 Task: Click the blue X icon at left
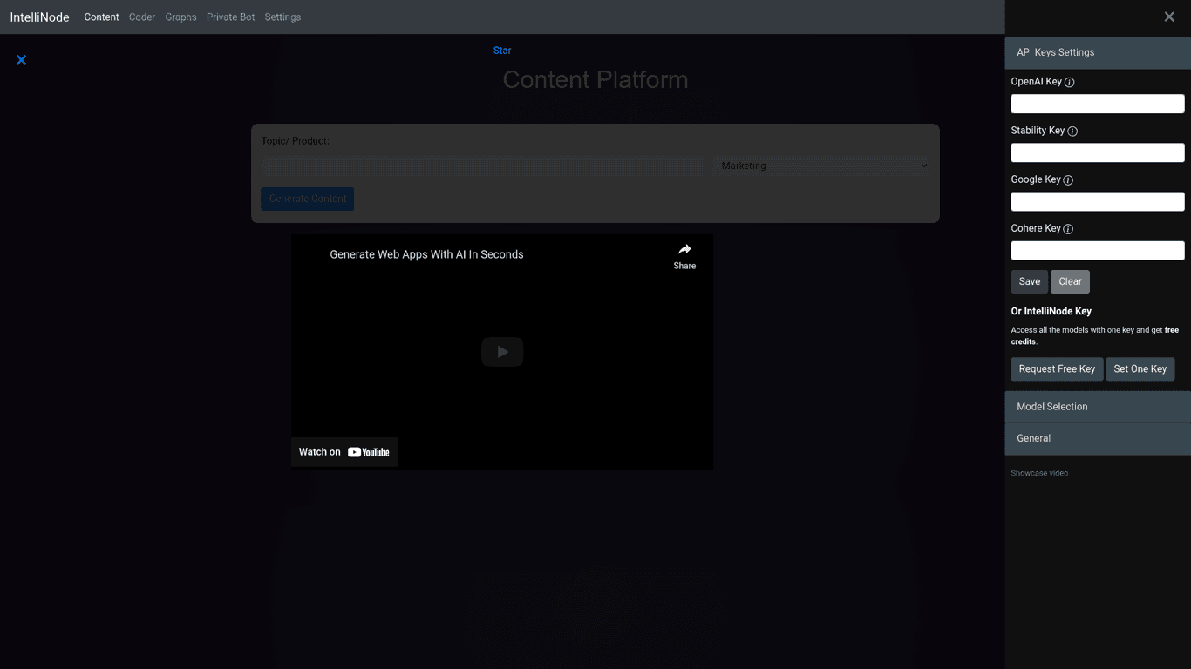coord(22,60)
